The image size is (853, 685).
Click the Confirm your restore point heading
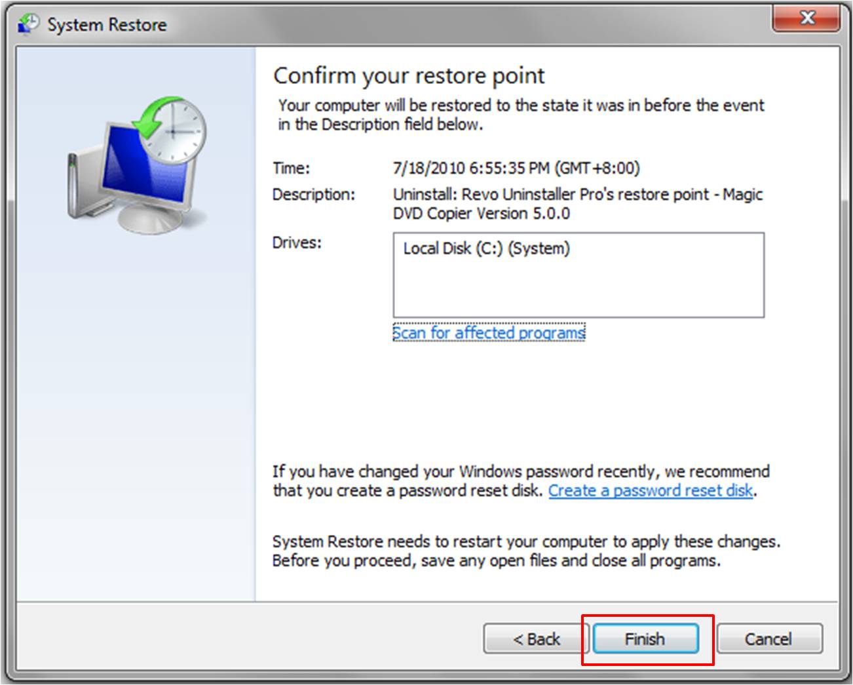(408, 76)
